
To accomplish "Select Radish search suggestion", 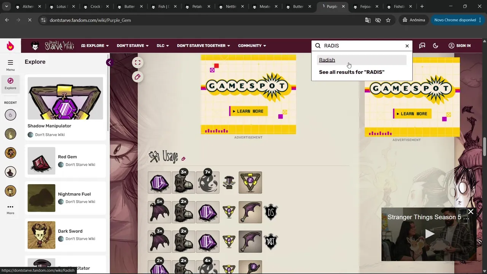I will [x=361, y=60].
